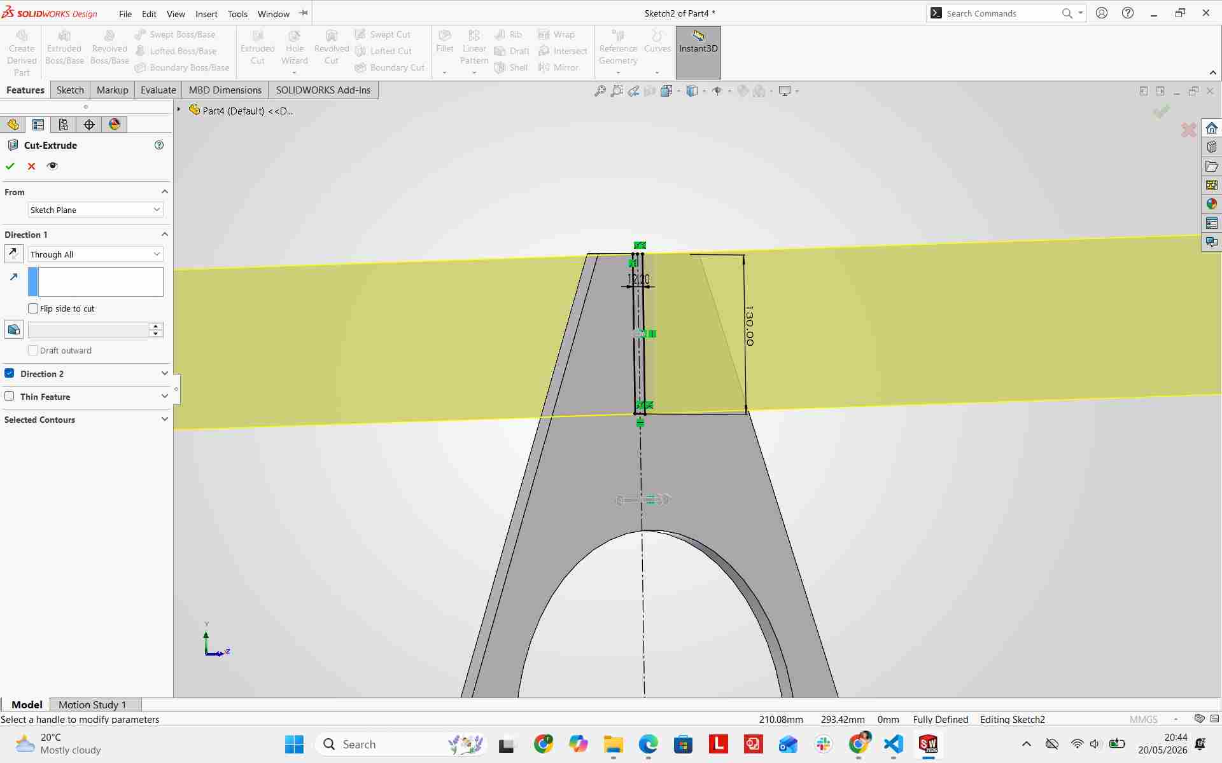Image resolution: width=1222 pixels, height=763 pixels.
Task: Open Appearances task pane icon
Action: [1211, 204]
